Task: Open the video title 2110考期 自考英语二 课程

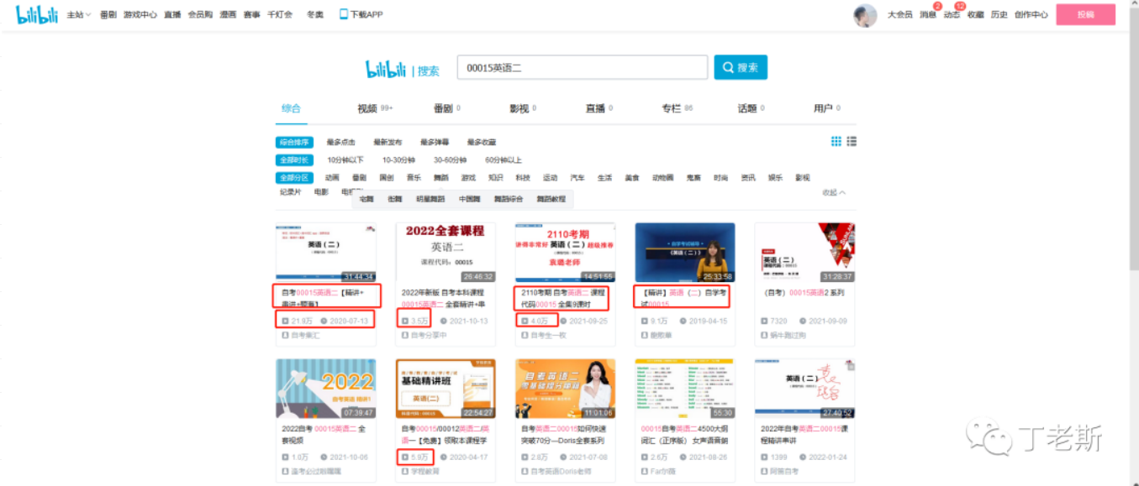Action: 564,298
